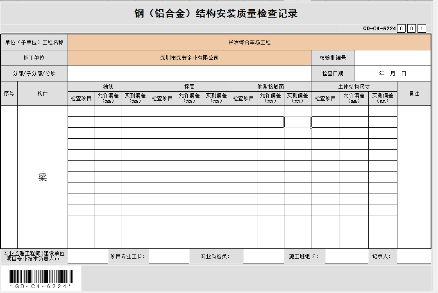Click the first serial number box after GD-C4-6224
Image resolution: width=438 pixels, height=293 pixels.
[x=402, y=29]
